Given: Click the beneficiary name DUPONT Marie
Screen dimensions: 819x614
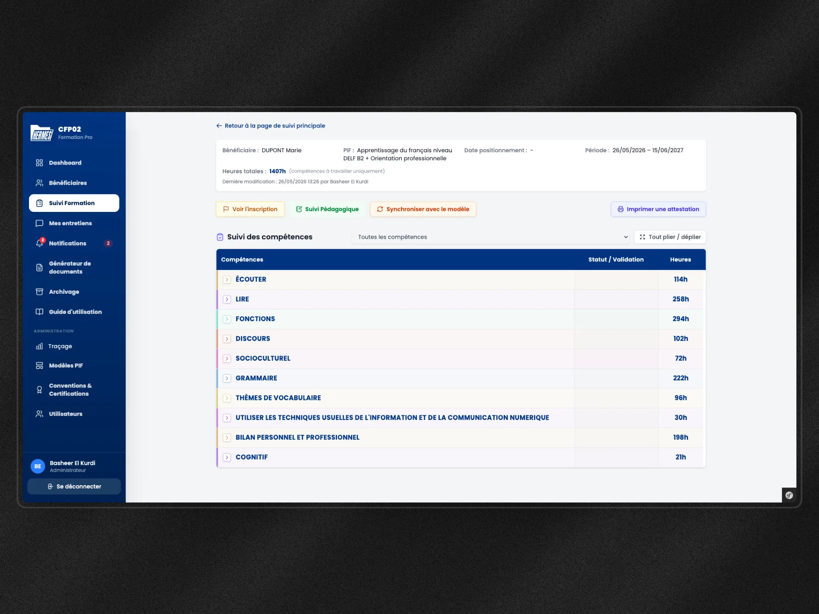Looking at the screenshot, I should [282, 151].
